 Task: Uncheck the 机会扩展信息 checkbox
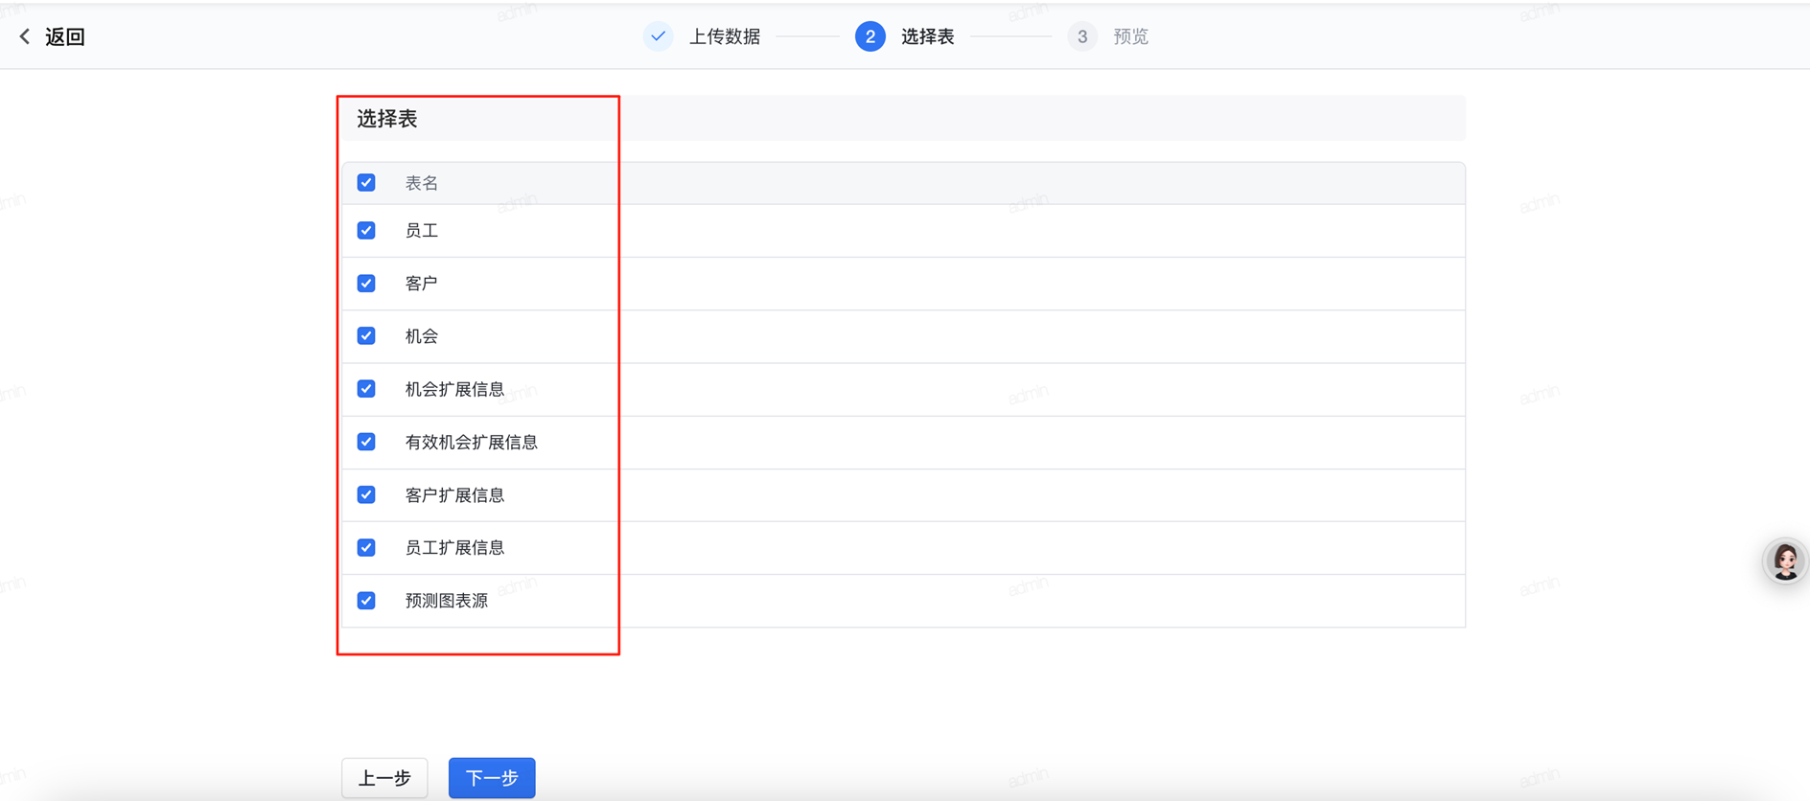coord(366,389)
